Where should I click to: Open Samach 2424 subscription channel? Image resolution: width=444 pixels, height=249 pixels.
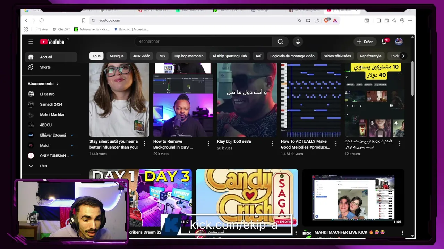51,104
